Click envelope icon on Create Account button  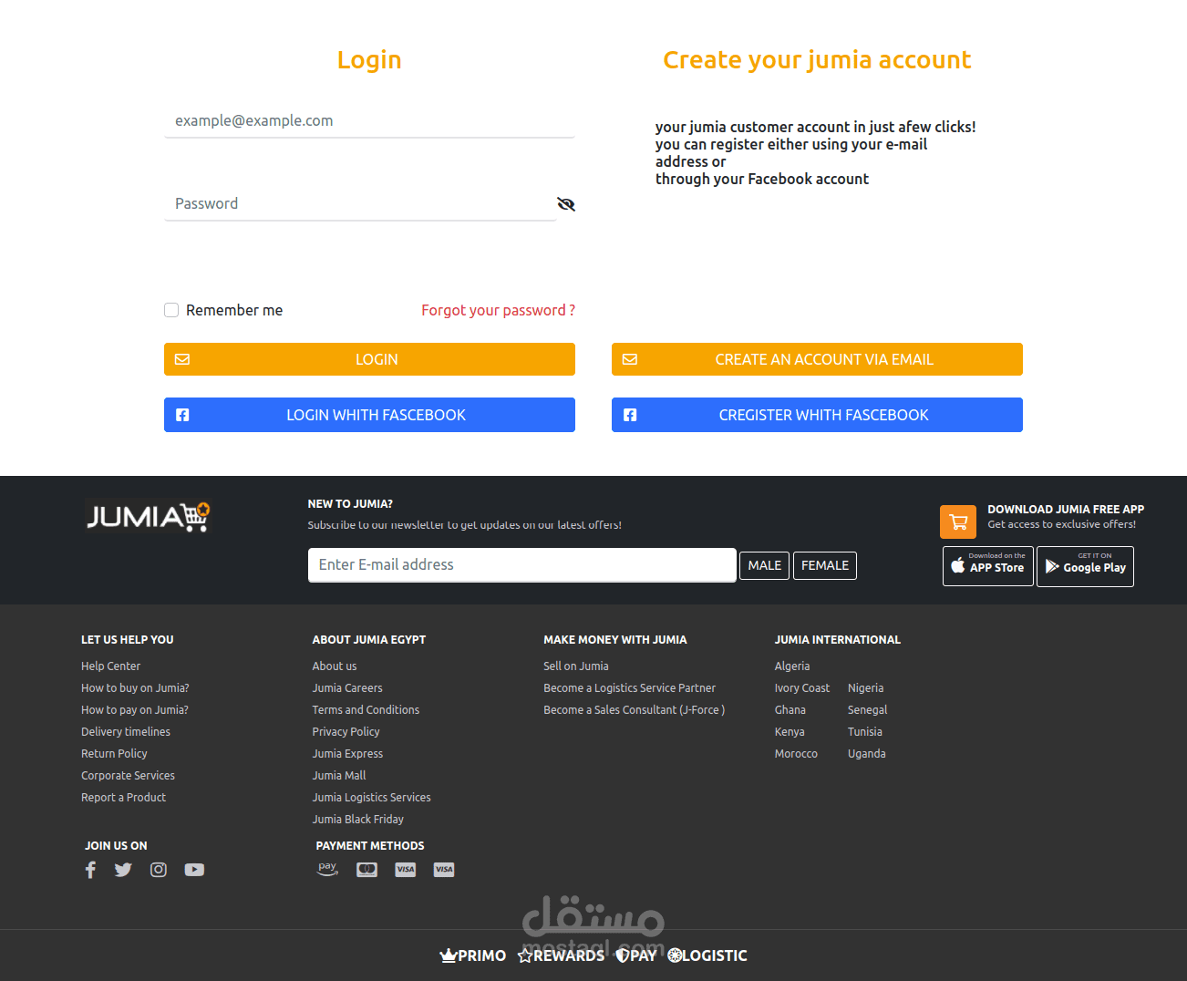click(630, 359)
